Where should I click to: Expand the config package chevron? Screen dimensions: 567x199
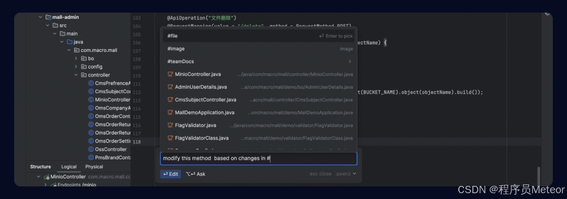click(76, 67)
